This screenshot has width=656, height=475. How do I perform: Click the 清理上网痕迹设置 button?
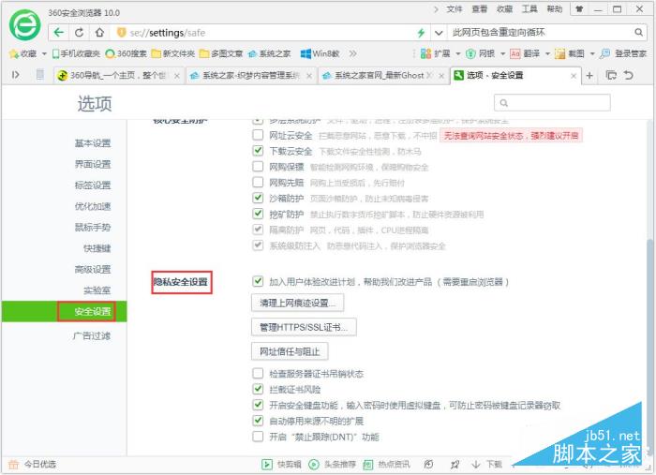(297, 303)
